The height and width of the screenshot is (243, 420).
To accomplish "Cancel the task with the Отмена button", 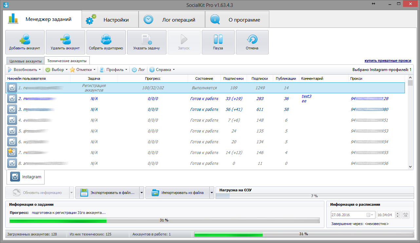I will (x=252, y=42).
